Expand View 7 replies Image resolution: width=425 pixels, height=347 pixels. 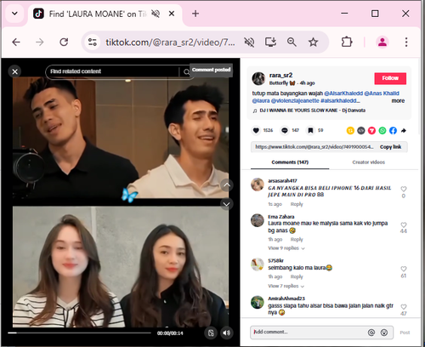pos(286,286)
